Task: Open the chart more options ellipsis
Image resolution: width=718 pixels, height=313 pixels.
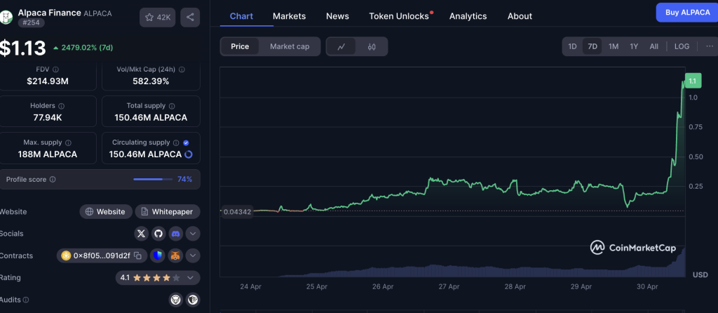Action: click(x=710, y=46)
